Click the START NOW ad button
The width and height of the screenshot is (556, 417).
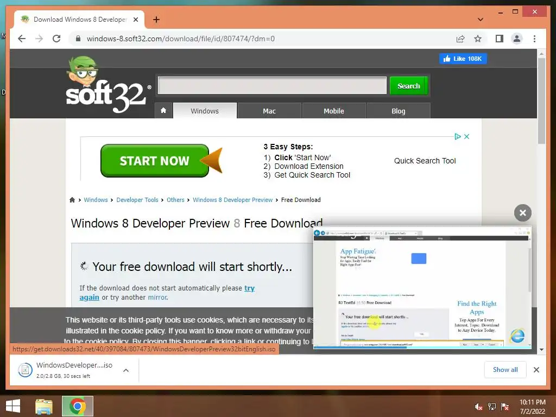(155, 161)
